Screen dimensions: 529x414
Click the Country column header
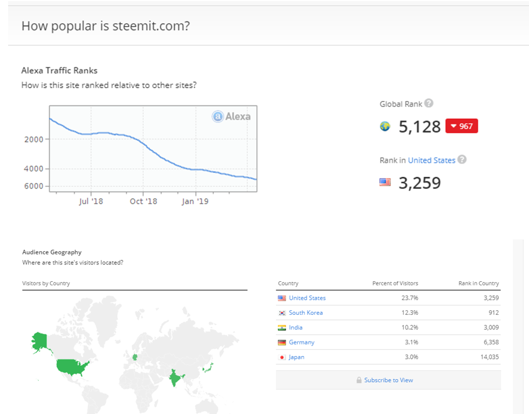tap(288, 283)
